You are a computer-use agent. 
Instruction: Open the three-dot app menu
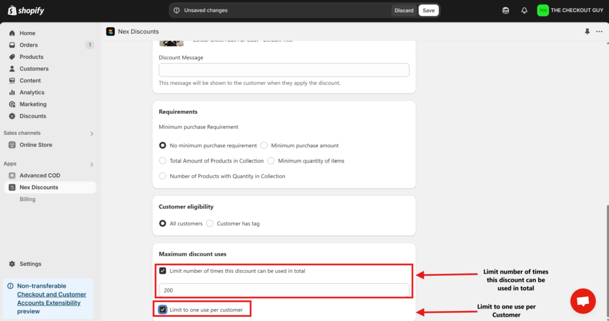[x=599, y=31]
